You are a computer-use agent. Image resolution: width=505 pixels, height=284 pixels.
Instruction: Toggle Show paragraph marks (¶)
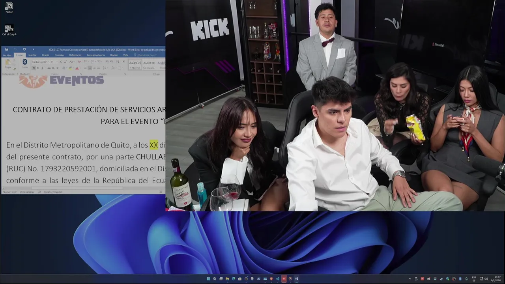pyautogui.click(x=123, y=62)
